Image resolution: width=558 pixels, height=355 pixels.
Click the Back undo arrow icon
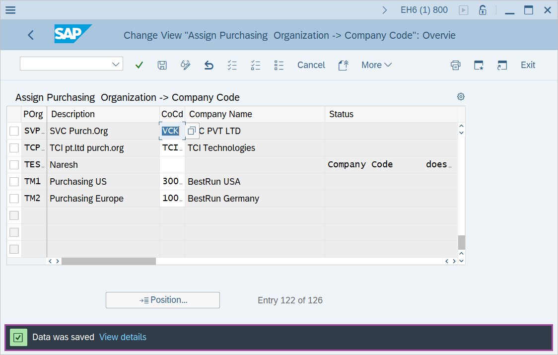click(209, 65)
